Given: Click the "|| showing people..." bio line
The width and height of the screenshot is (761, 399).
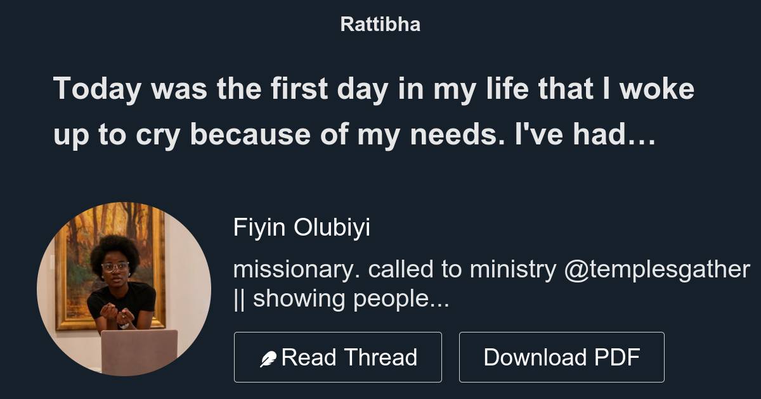Looking at the screenshot, I should (x=341, y=299).
